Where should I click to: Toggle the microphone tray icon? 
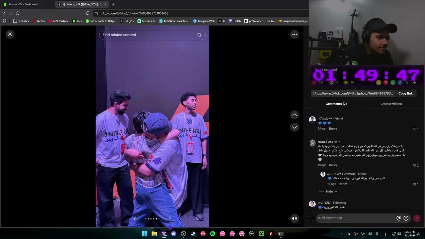[377, 234]
